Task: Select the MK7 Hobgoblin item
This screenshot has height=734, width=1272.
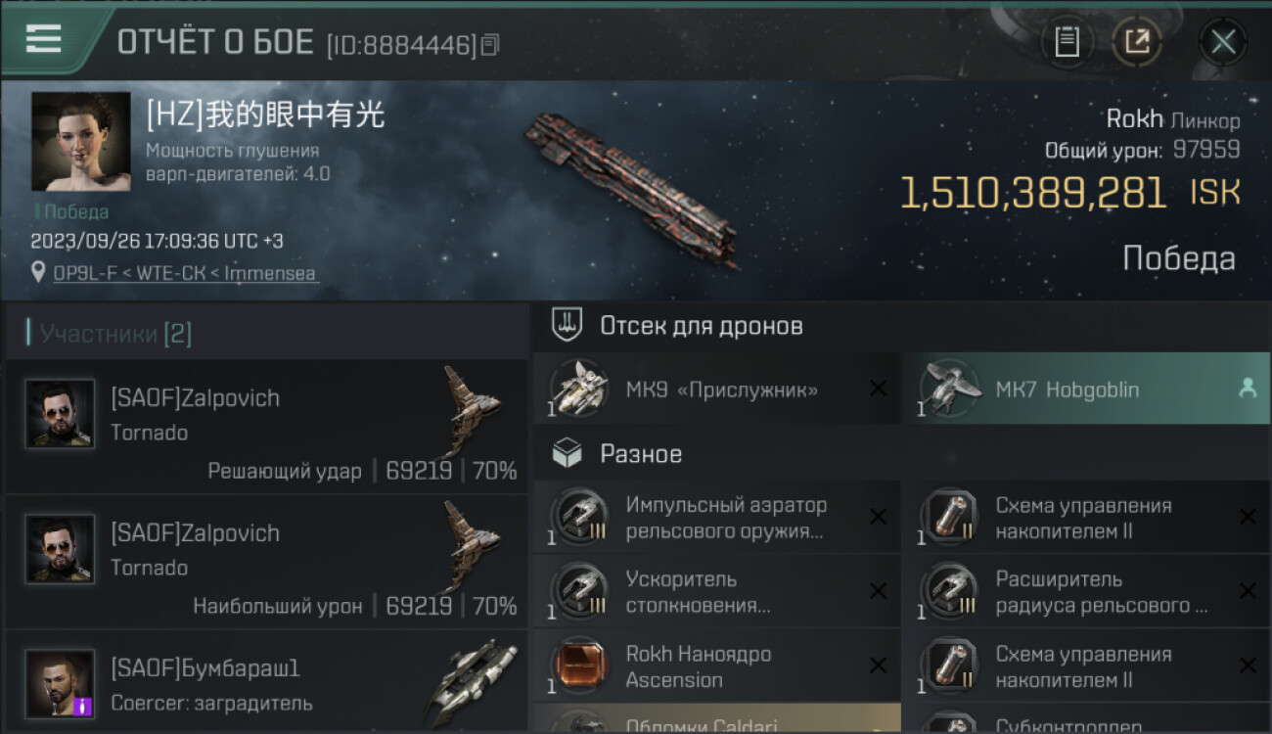Action: point(1085,389)
